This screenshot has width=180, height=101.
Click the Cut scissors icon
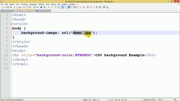pos(24,7)
